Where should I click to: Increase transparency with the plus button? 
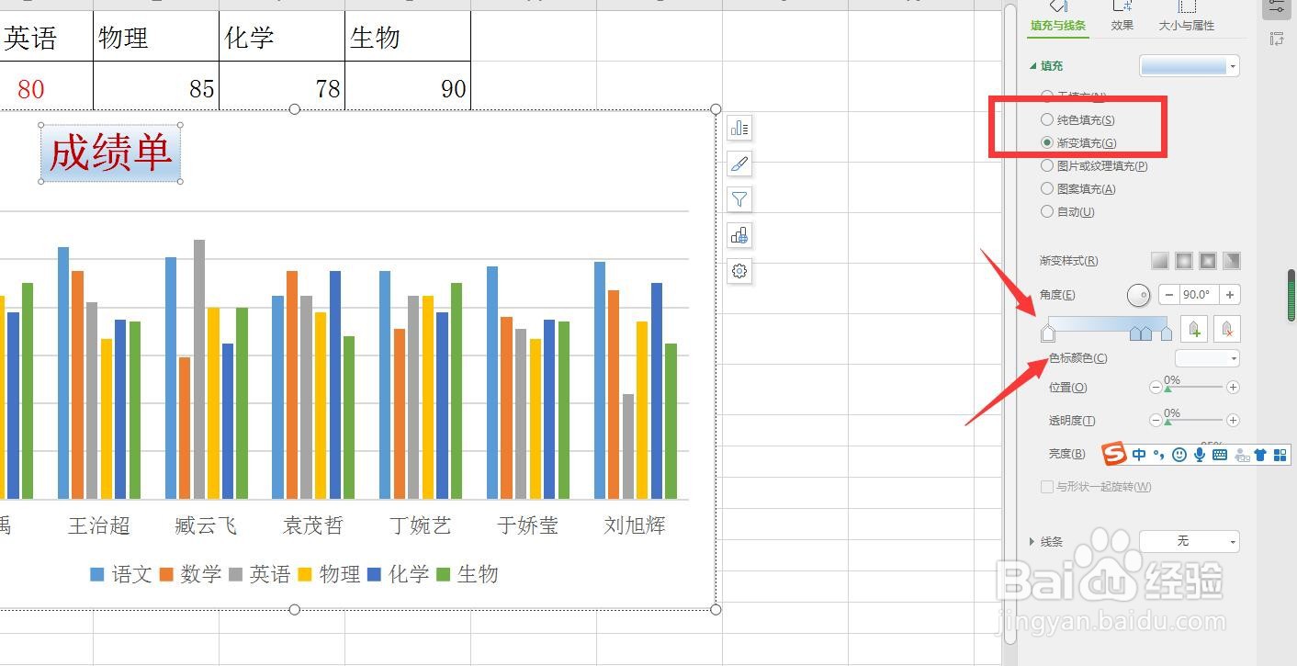(1233, 421)
